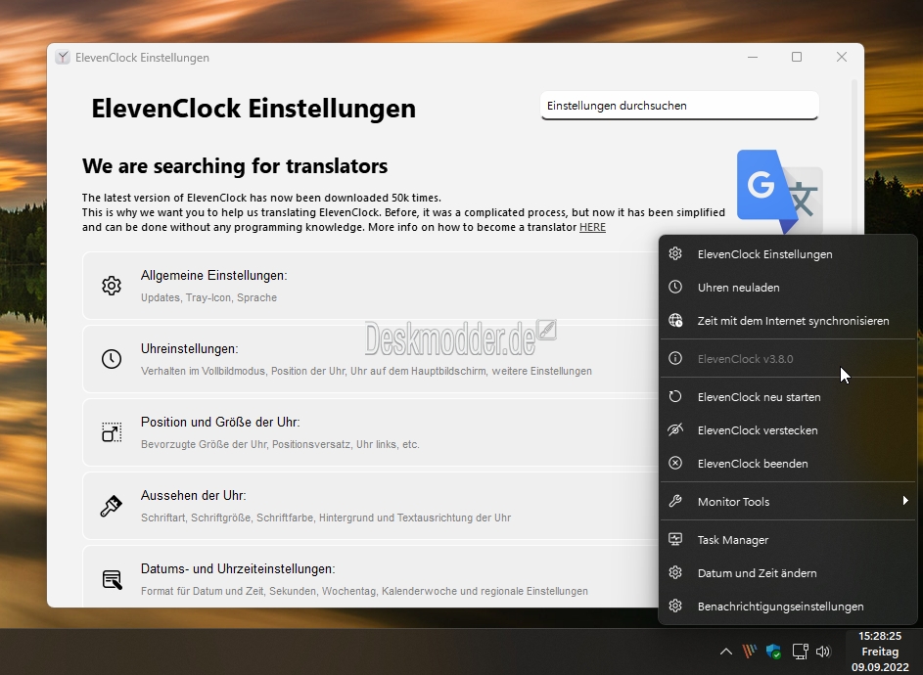Click the orange striped tray icon

(750, 652)
